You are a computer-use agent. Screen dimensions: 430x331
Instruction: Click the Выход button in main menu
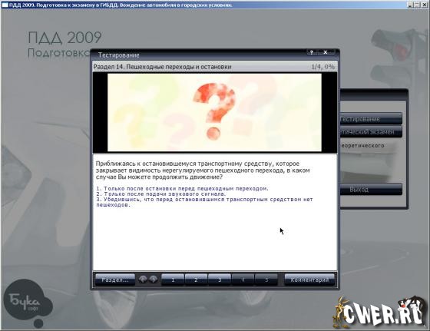(371, 190)
